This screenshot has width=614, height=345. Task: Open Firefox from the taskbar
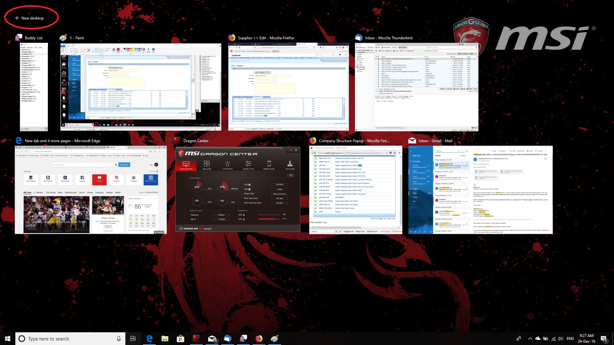259,339
